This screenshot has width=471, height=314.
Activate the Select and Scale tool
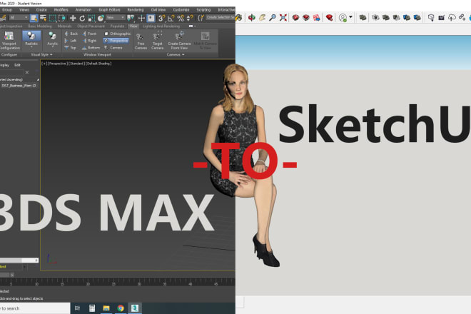(91, 19)
